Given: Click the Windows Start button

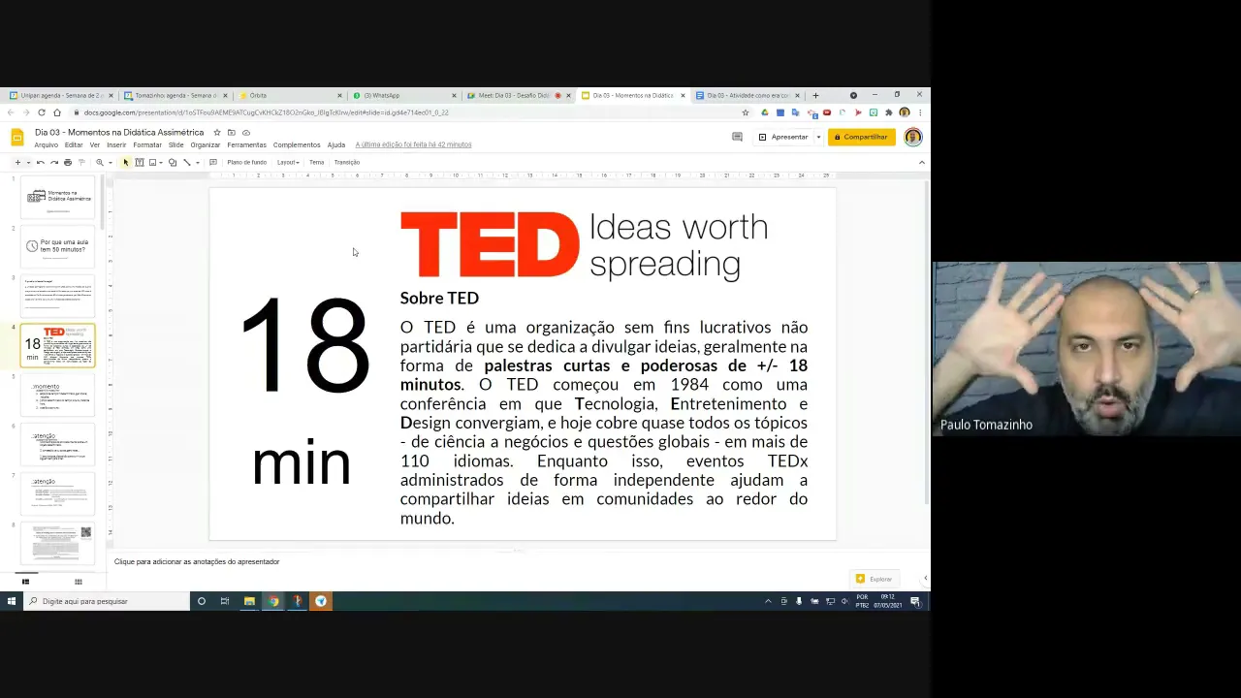Looking at the screenshot, I should (12, 601).
